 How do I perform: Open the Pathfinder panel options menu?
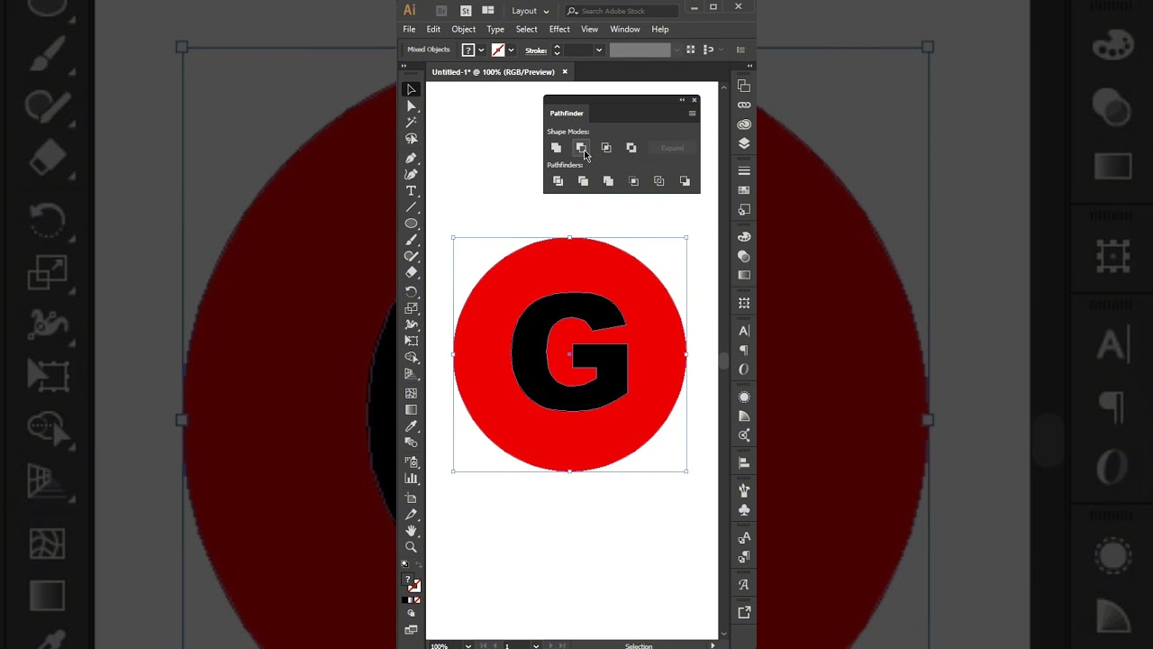(x=692, y=114)
